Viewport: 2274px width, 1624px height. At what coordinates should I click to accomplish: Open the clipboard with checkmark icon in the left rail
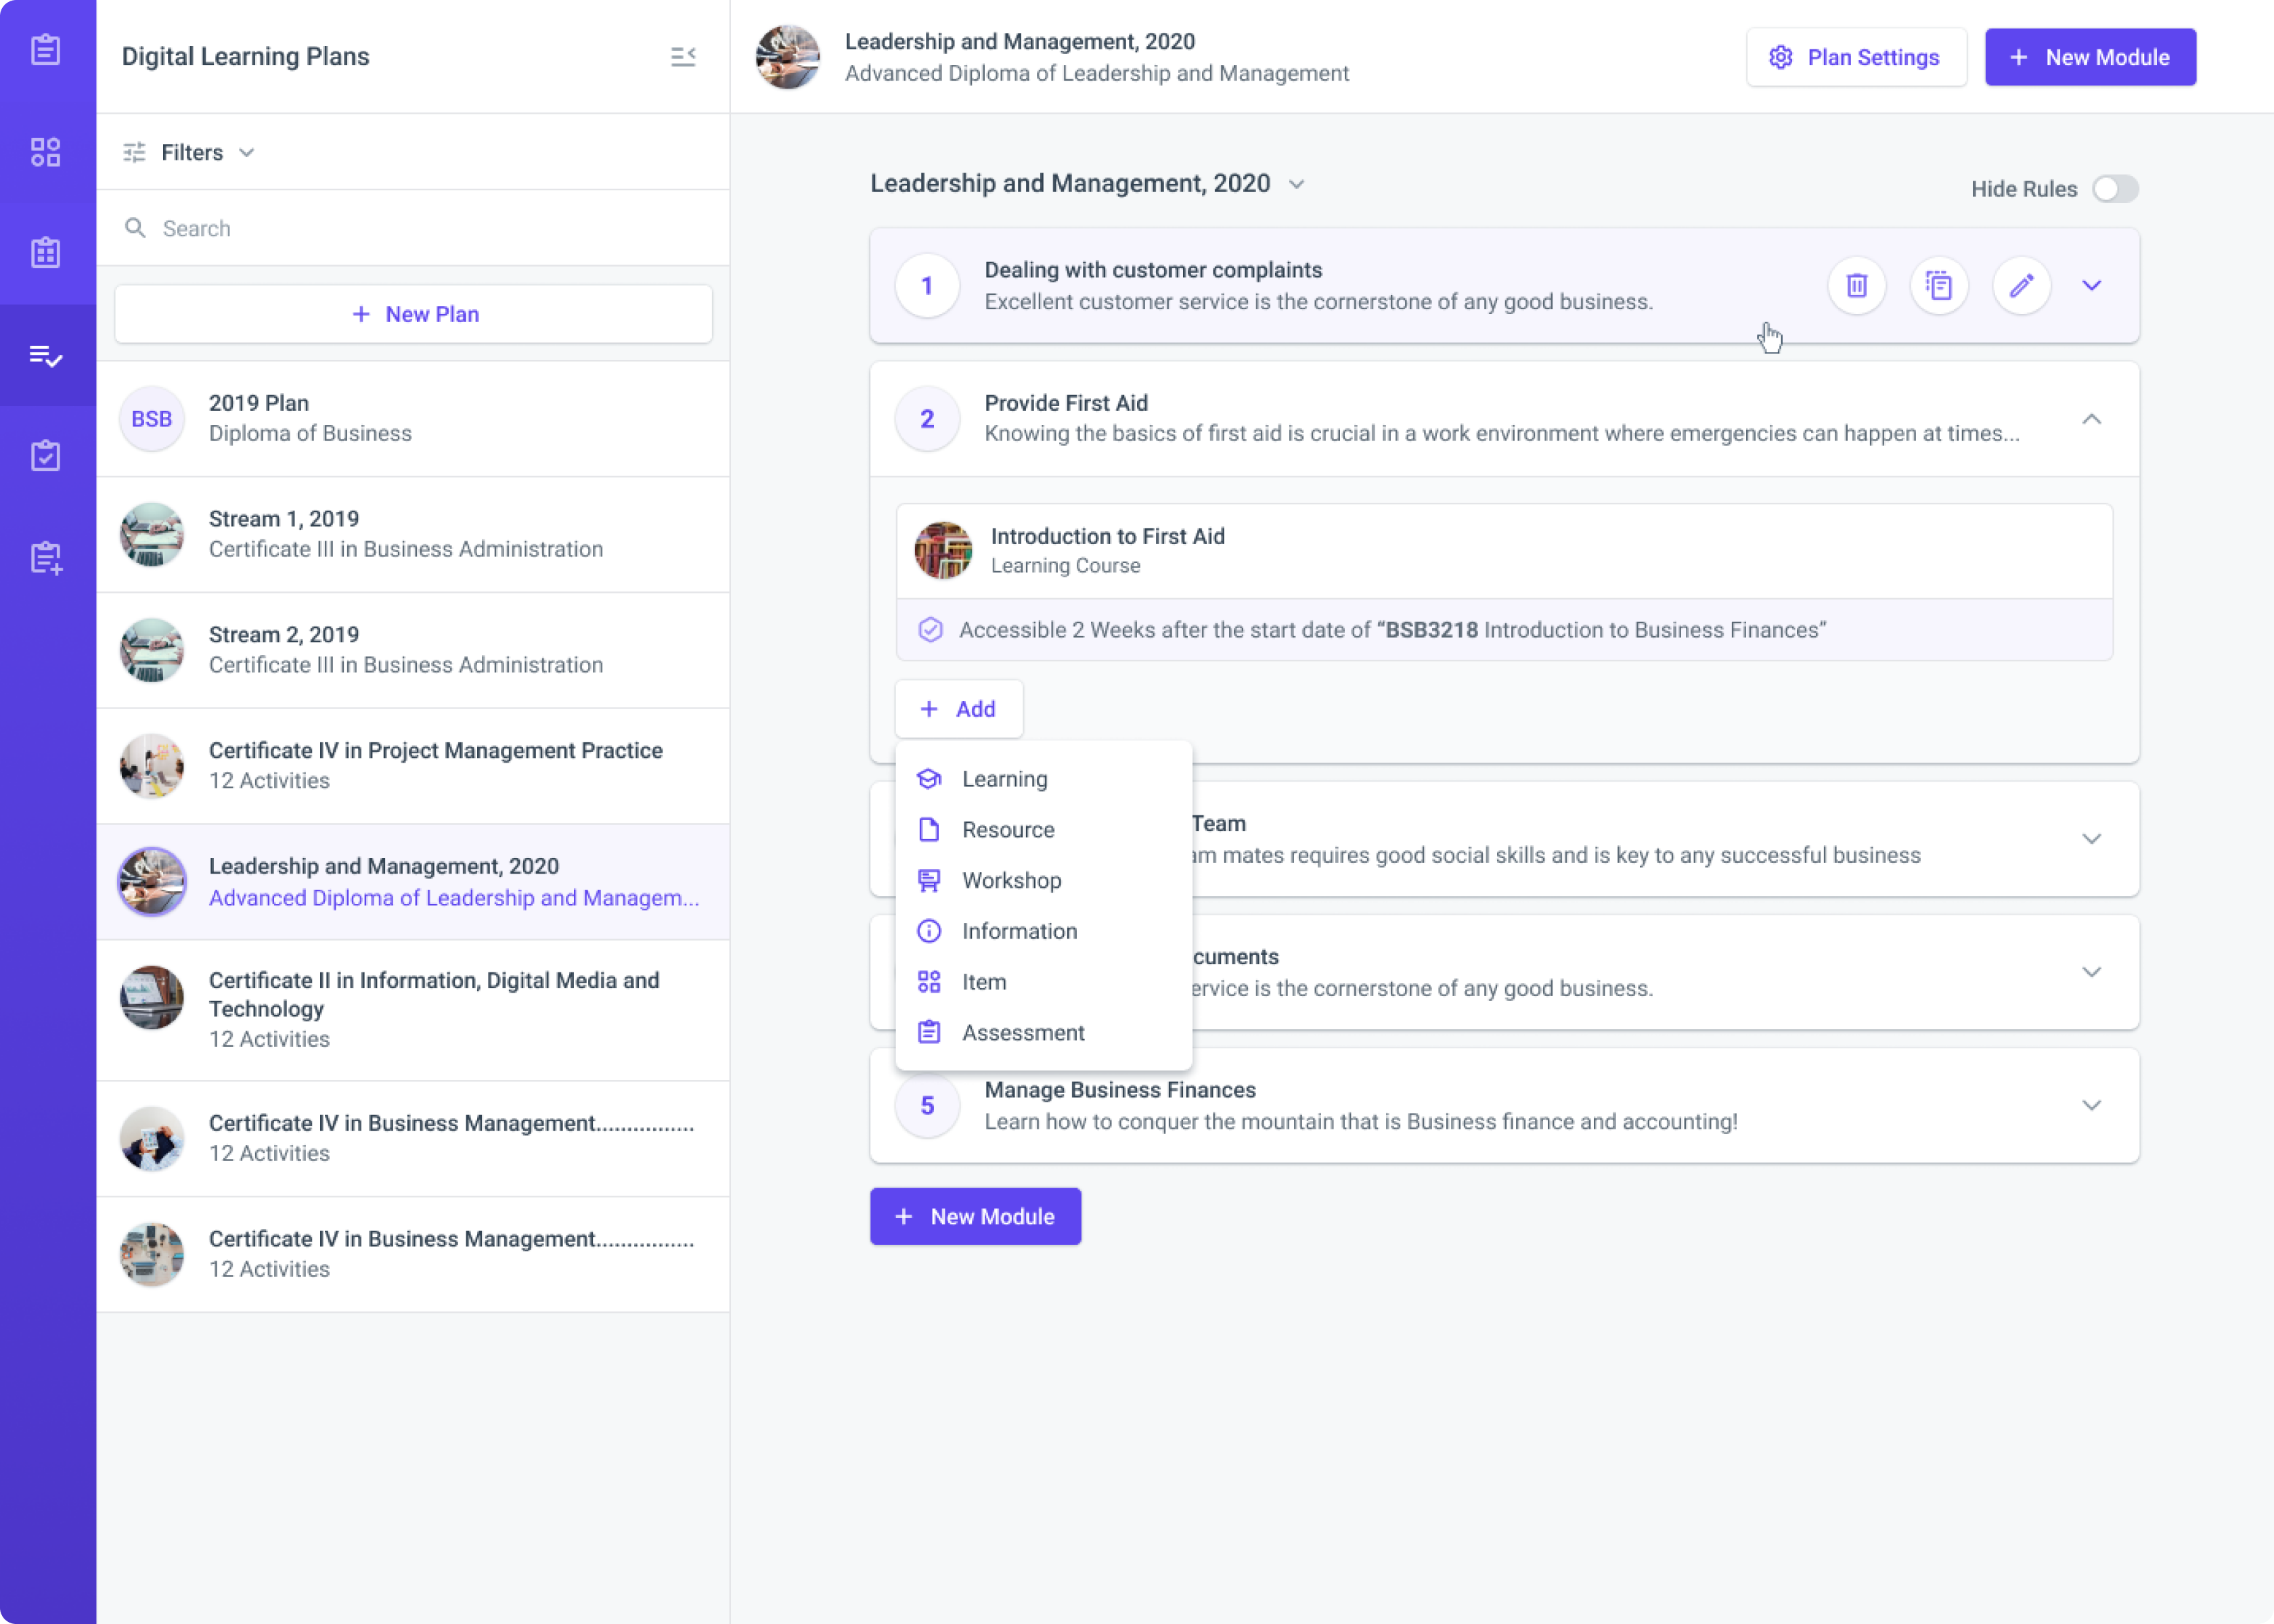pos(46,456)
